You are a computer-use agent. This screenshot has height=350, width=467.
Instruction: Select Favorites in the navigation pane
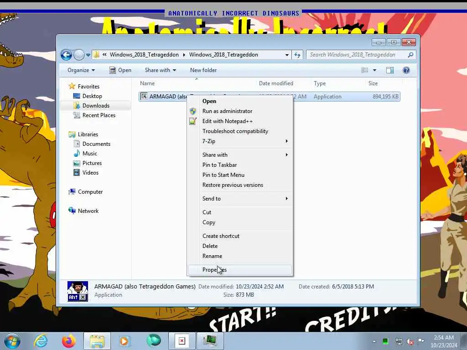click(x=84, y=86)
